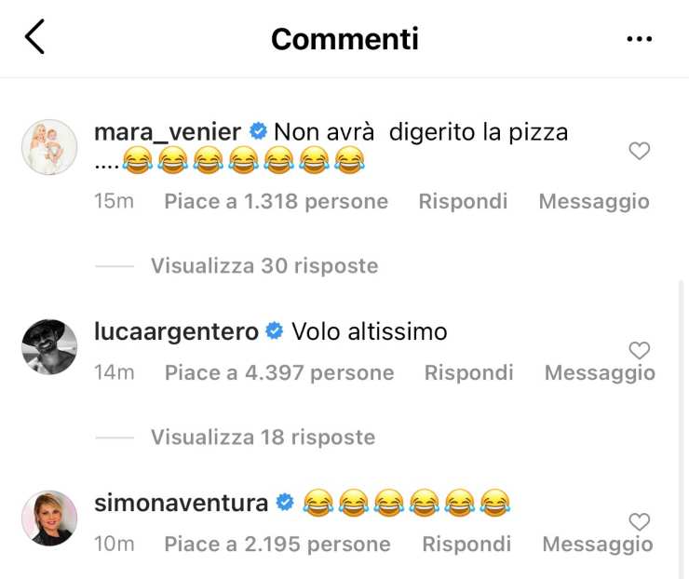Tap Messaggio under simonaventura's comment
The width and height of the screenshot is (689, 579).
tap(598, 544)
